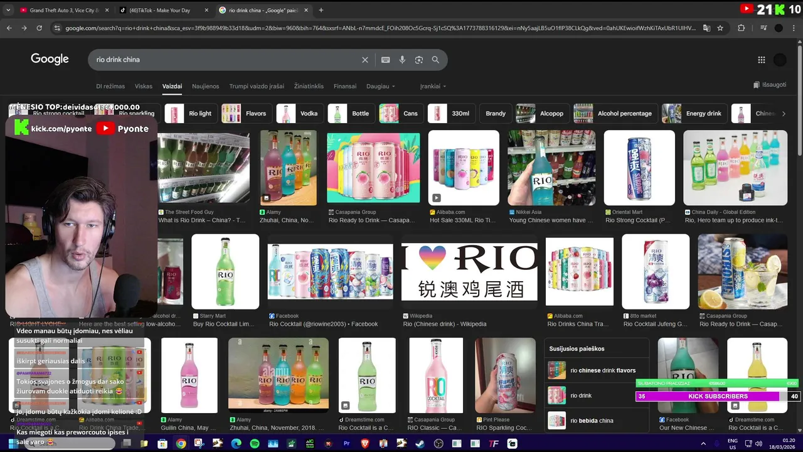Filter images by the Flavors chip
803x452 pixels.
247,114
